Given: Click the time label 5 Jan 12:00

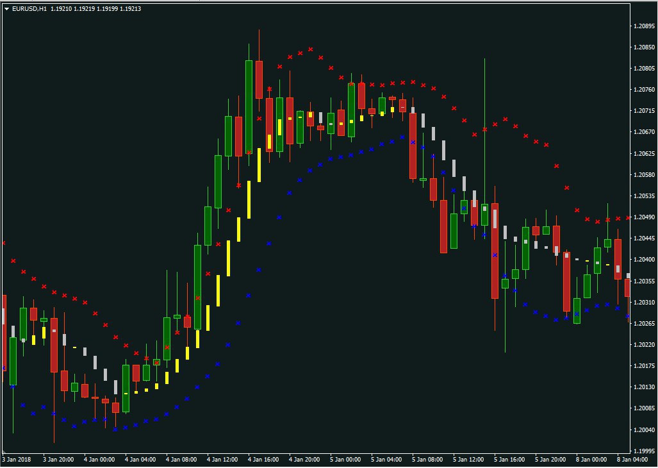Looking at the screenshot, I should pyautogui.click(x=469, y=460).
